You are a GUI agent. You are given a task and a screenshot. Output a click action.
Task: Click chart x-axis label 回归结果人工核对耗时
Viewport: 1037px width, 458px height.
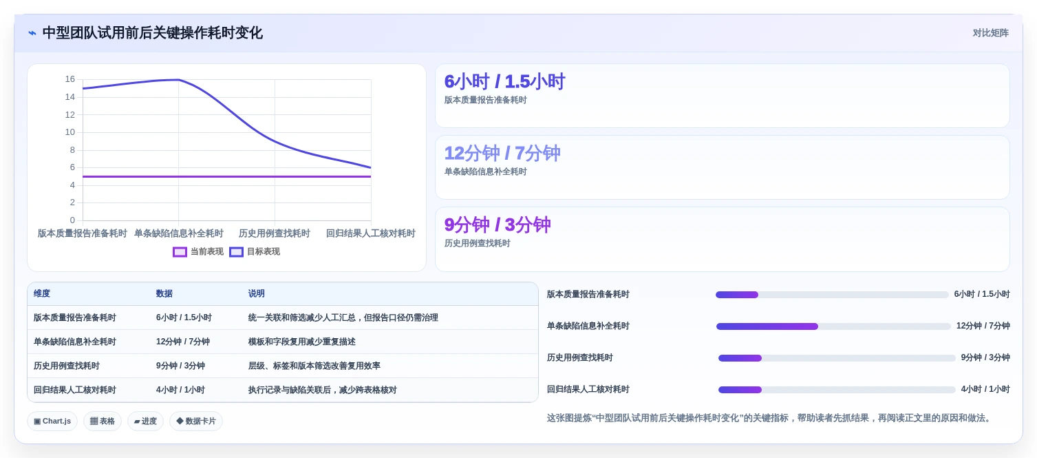[x=371, y=233]
